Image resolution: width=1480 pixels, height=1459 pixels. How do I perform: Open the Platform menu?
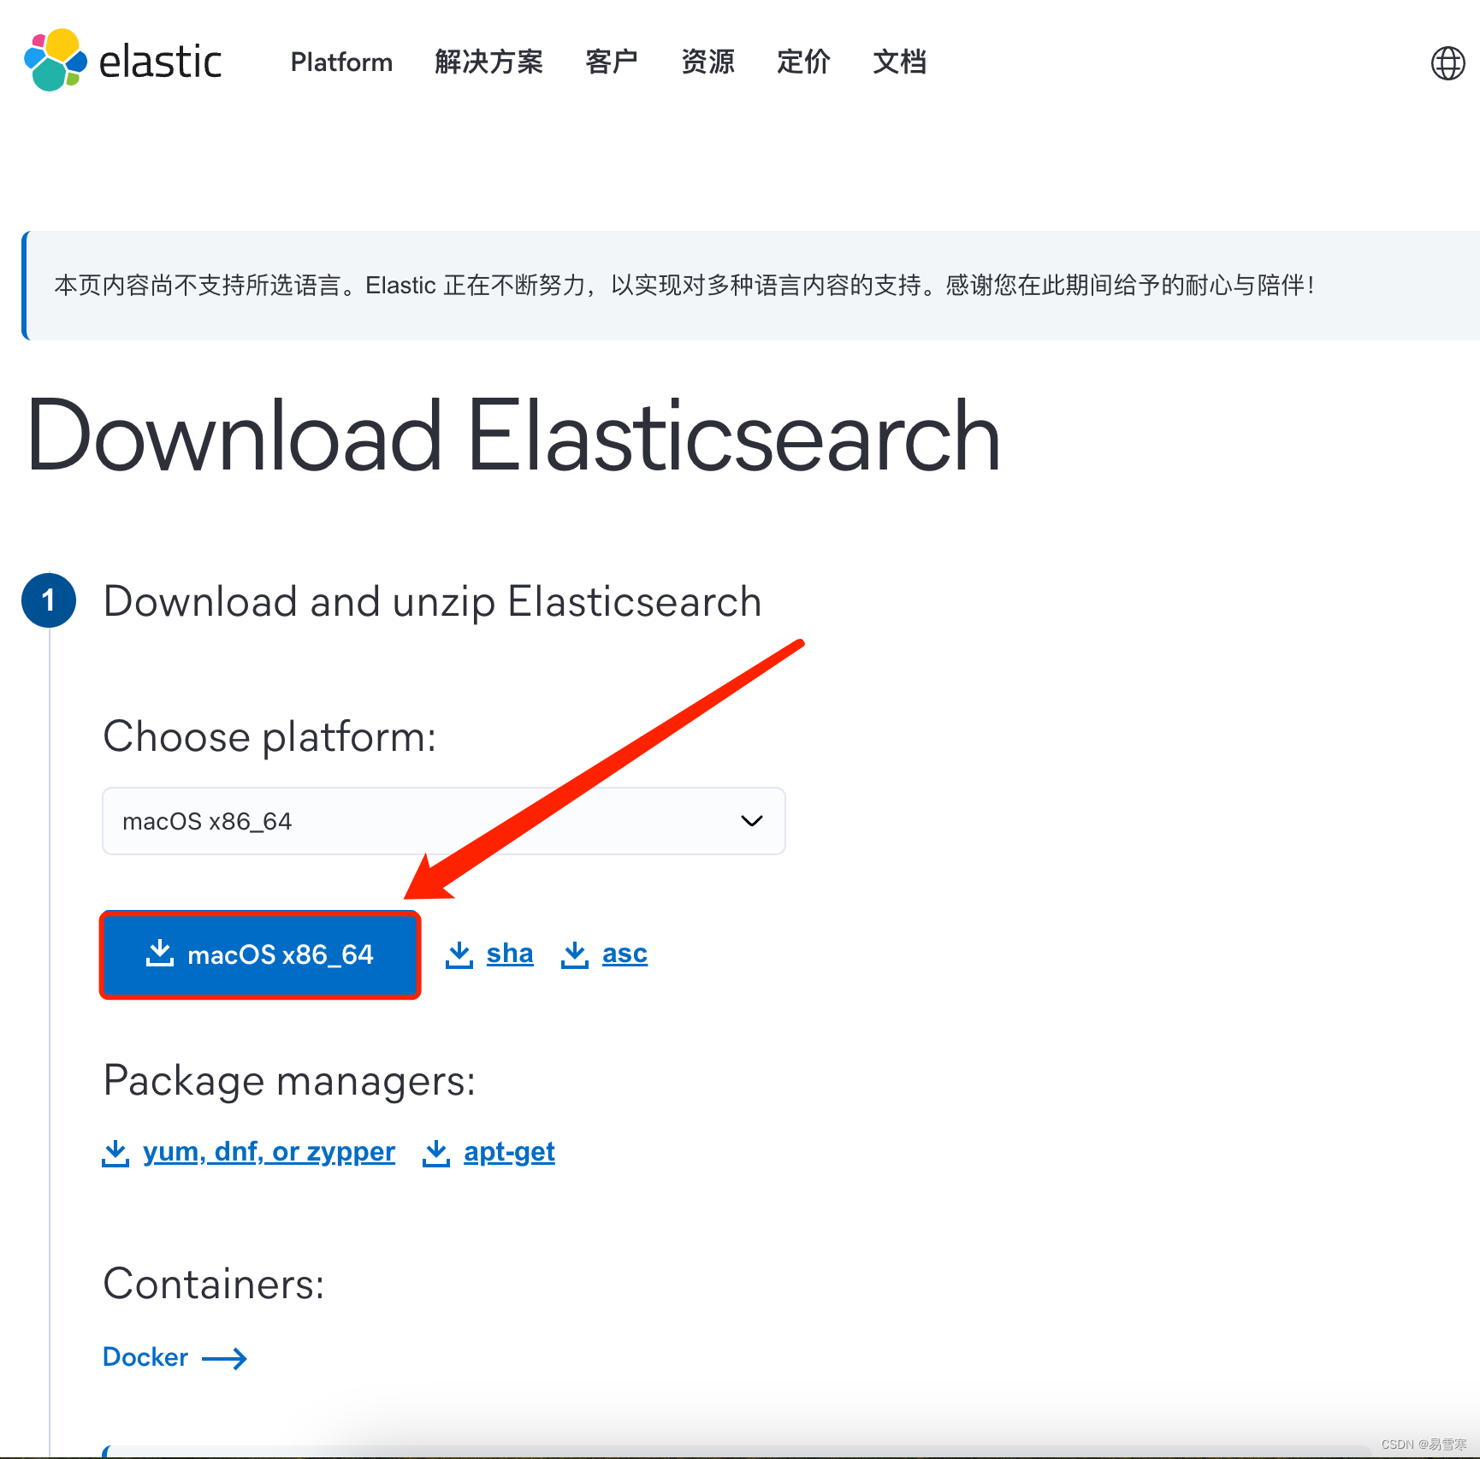click(340, 62)
